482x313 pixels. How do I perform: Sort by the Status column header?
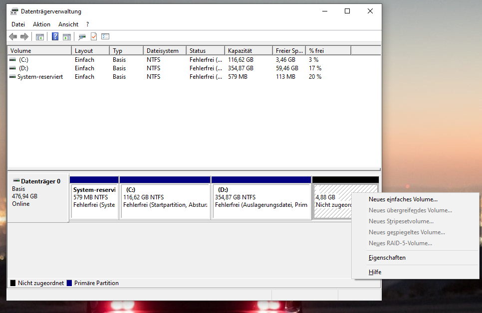tap(206, 51)
